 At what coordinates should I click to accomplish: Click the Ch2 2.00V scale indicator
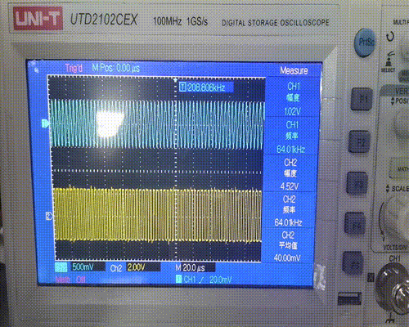135,267
